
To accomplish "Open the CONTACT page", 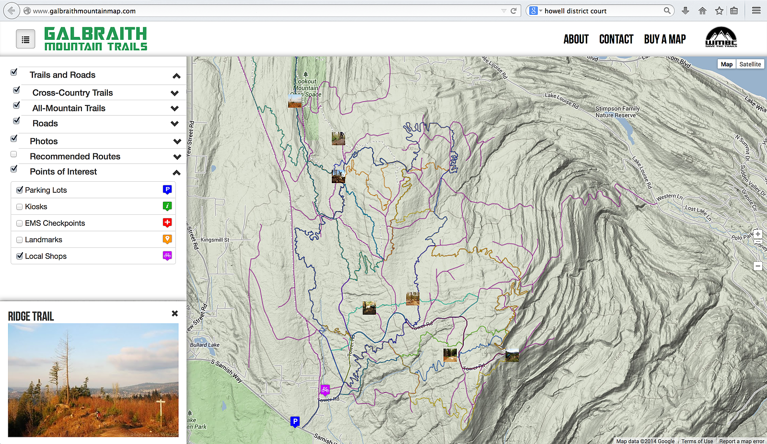I will tap(616, 39).
